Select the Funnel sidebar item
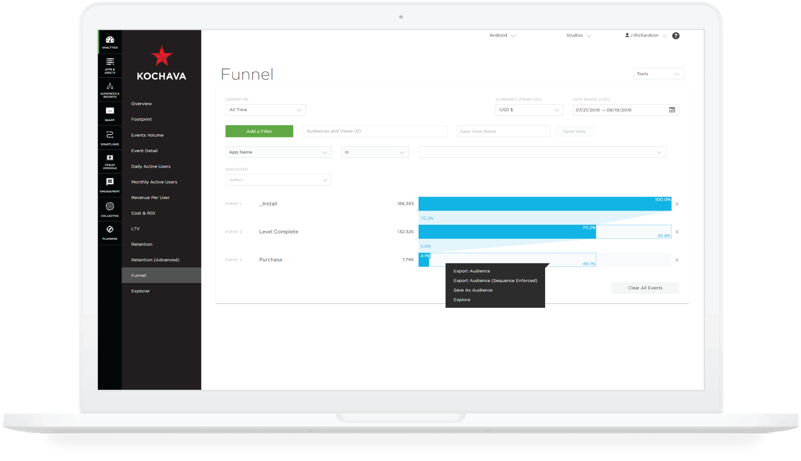This screenshot has width=801, height=461. point(161,275)
